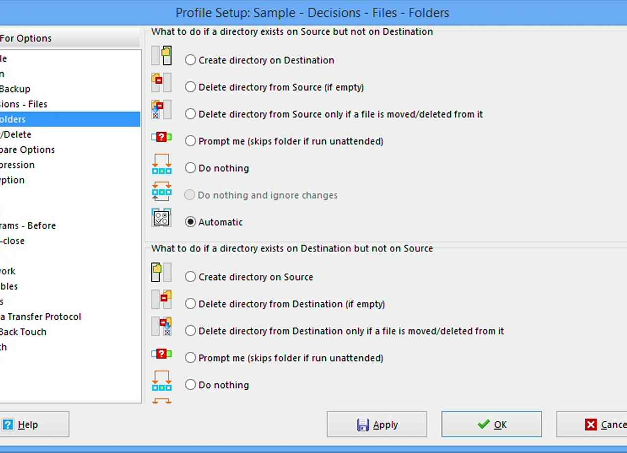
Task: Click the Create directory on Source icon
Action: coord(161,272)
